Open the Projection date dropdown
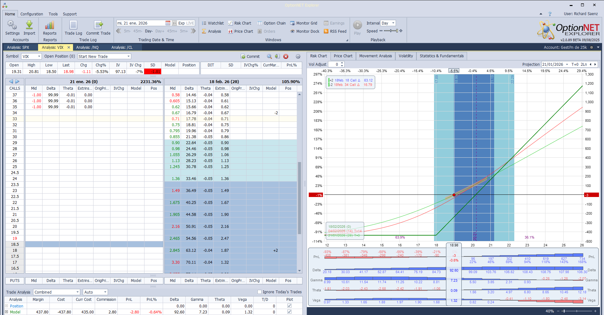The width and height of the screenshot is (604, 315). point(567,64)
